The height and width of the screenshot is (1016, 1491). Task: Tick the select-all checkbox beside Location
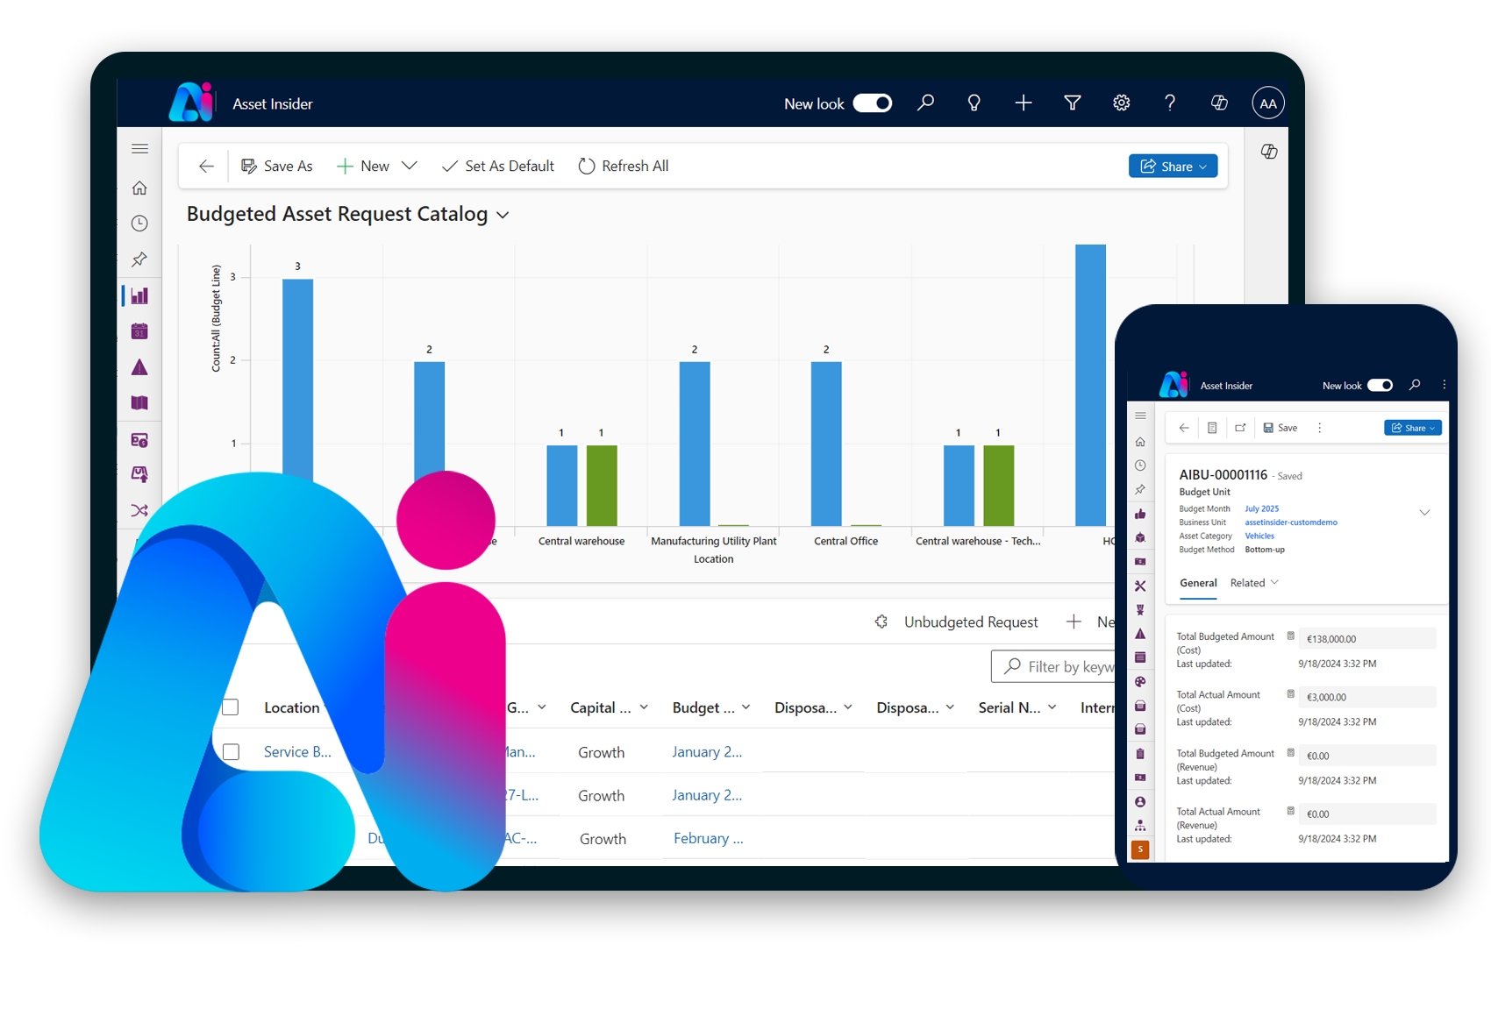(231, 707)
